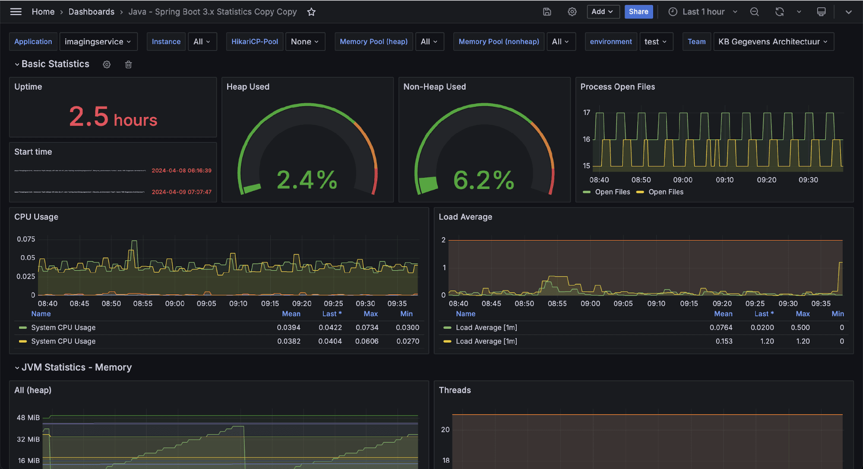Hide the System CPU Usage series
The height and width of the screenshot is (469, 863).
pos(63,327)
